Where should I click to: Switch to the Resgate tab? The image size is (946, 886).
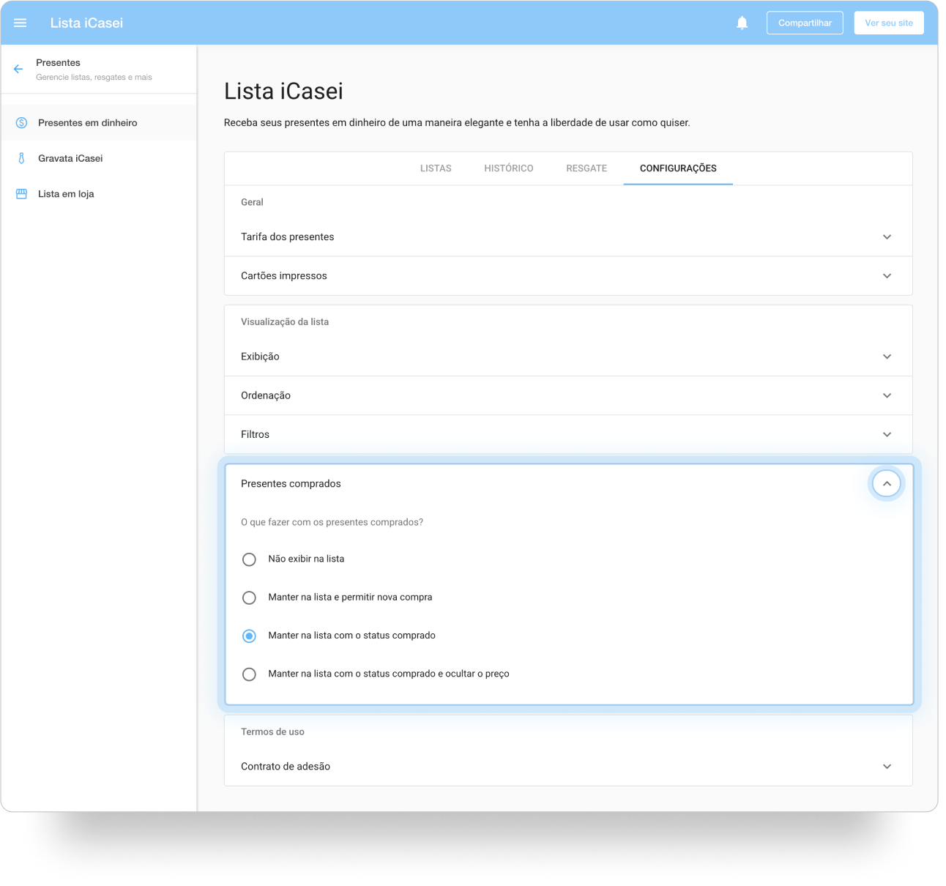[x=586, y=168]
